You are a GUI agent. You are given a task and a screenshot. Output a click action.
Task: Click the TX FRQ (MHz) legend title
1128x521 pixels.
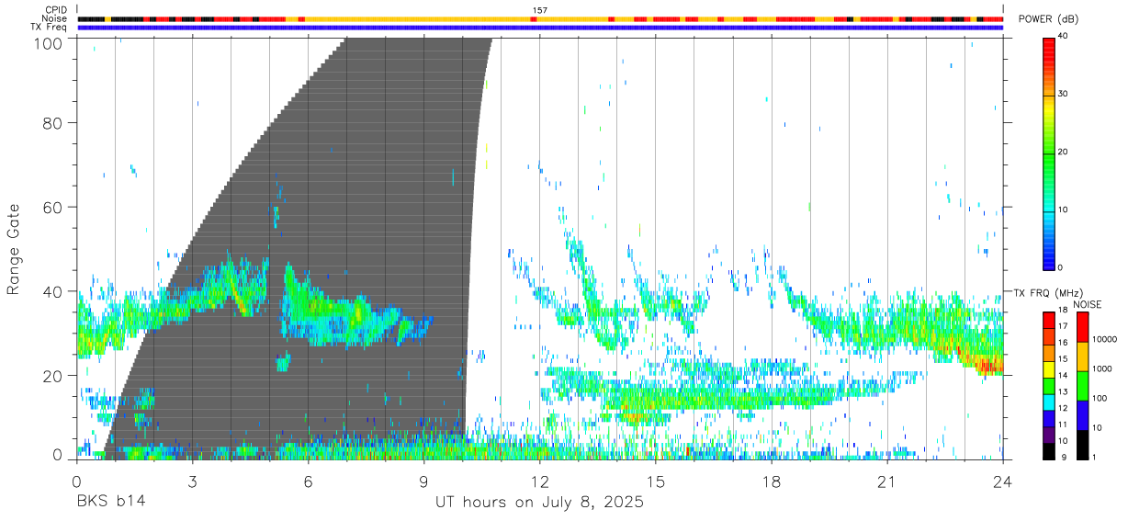click(1048, 293)
